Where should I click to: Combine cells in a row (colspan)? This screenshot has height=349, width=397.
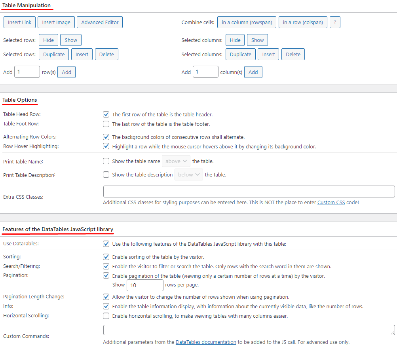pos(303,22)
